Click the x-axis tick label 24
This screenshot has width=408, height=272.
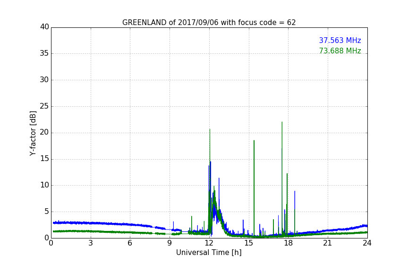pos(367,243)
